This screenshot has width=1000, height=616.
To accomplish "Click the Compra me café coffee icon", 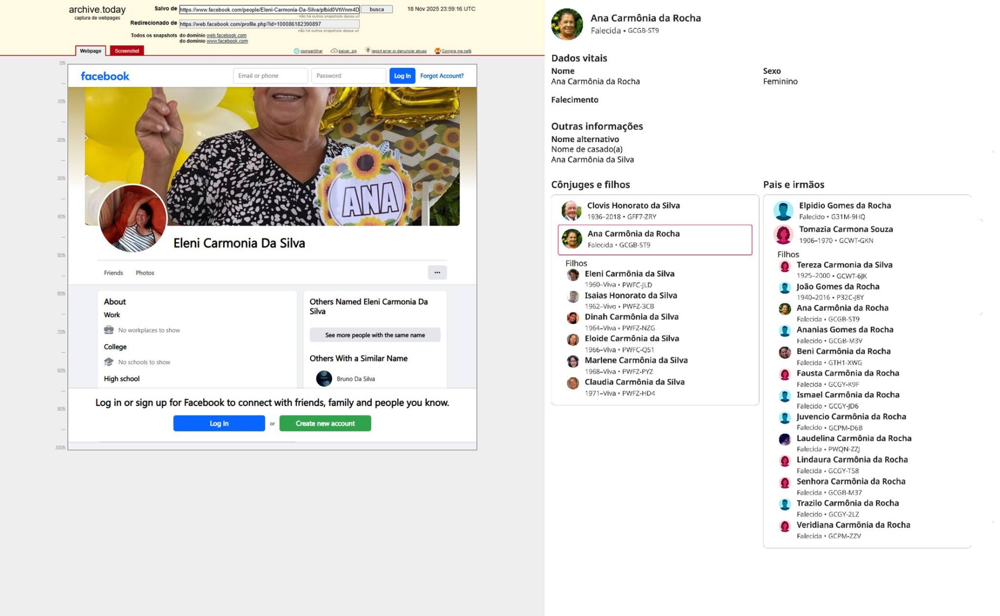I will (437, 51).
